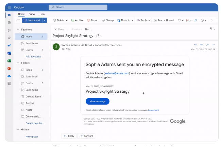Screen dimensions: 221x147
Task: Open the Help tab
Action: [x=42, y=14]
